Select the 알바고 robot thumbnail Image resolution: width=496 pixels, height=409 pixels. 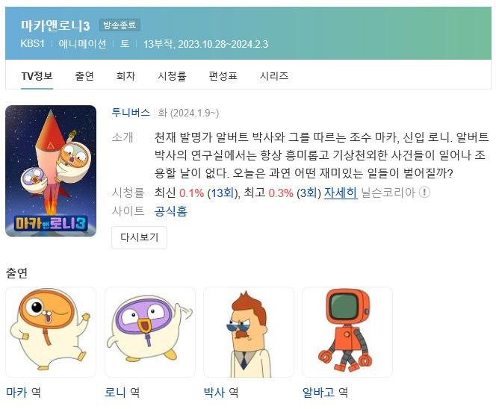click(347, 332)
